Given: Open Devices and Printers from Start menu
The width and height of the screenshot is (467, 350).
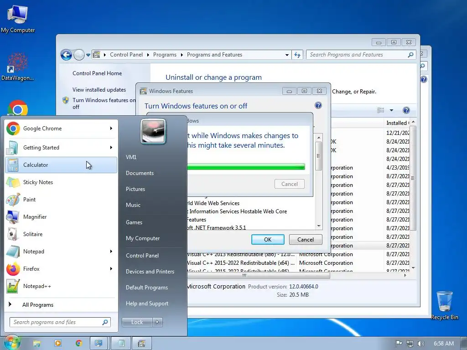Looking at the screenshot, I should [x=150, y=272].
